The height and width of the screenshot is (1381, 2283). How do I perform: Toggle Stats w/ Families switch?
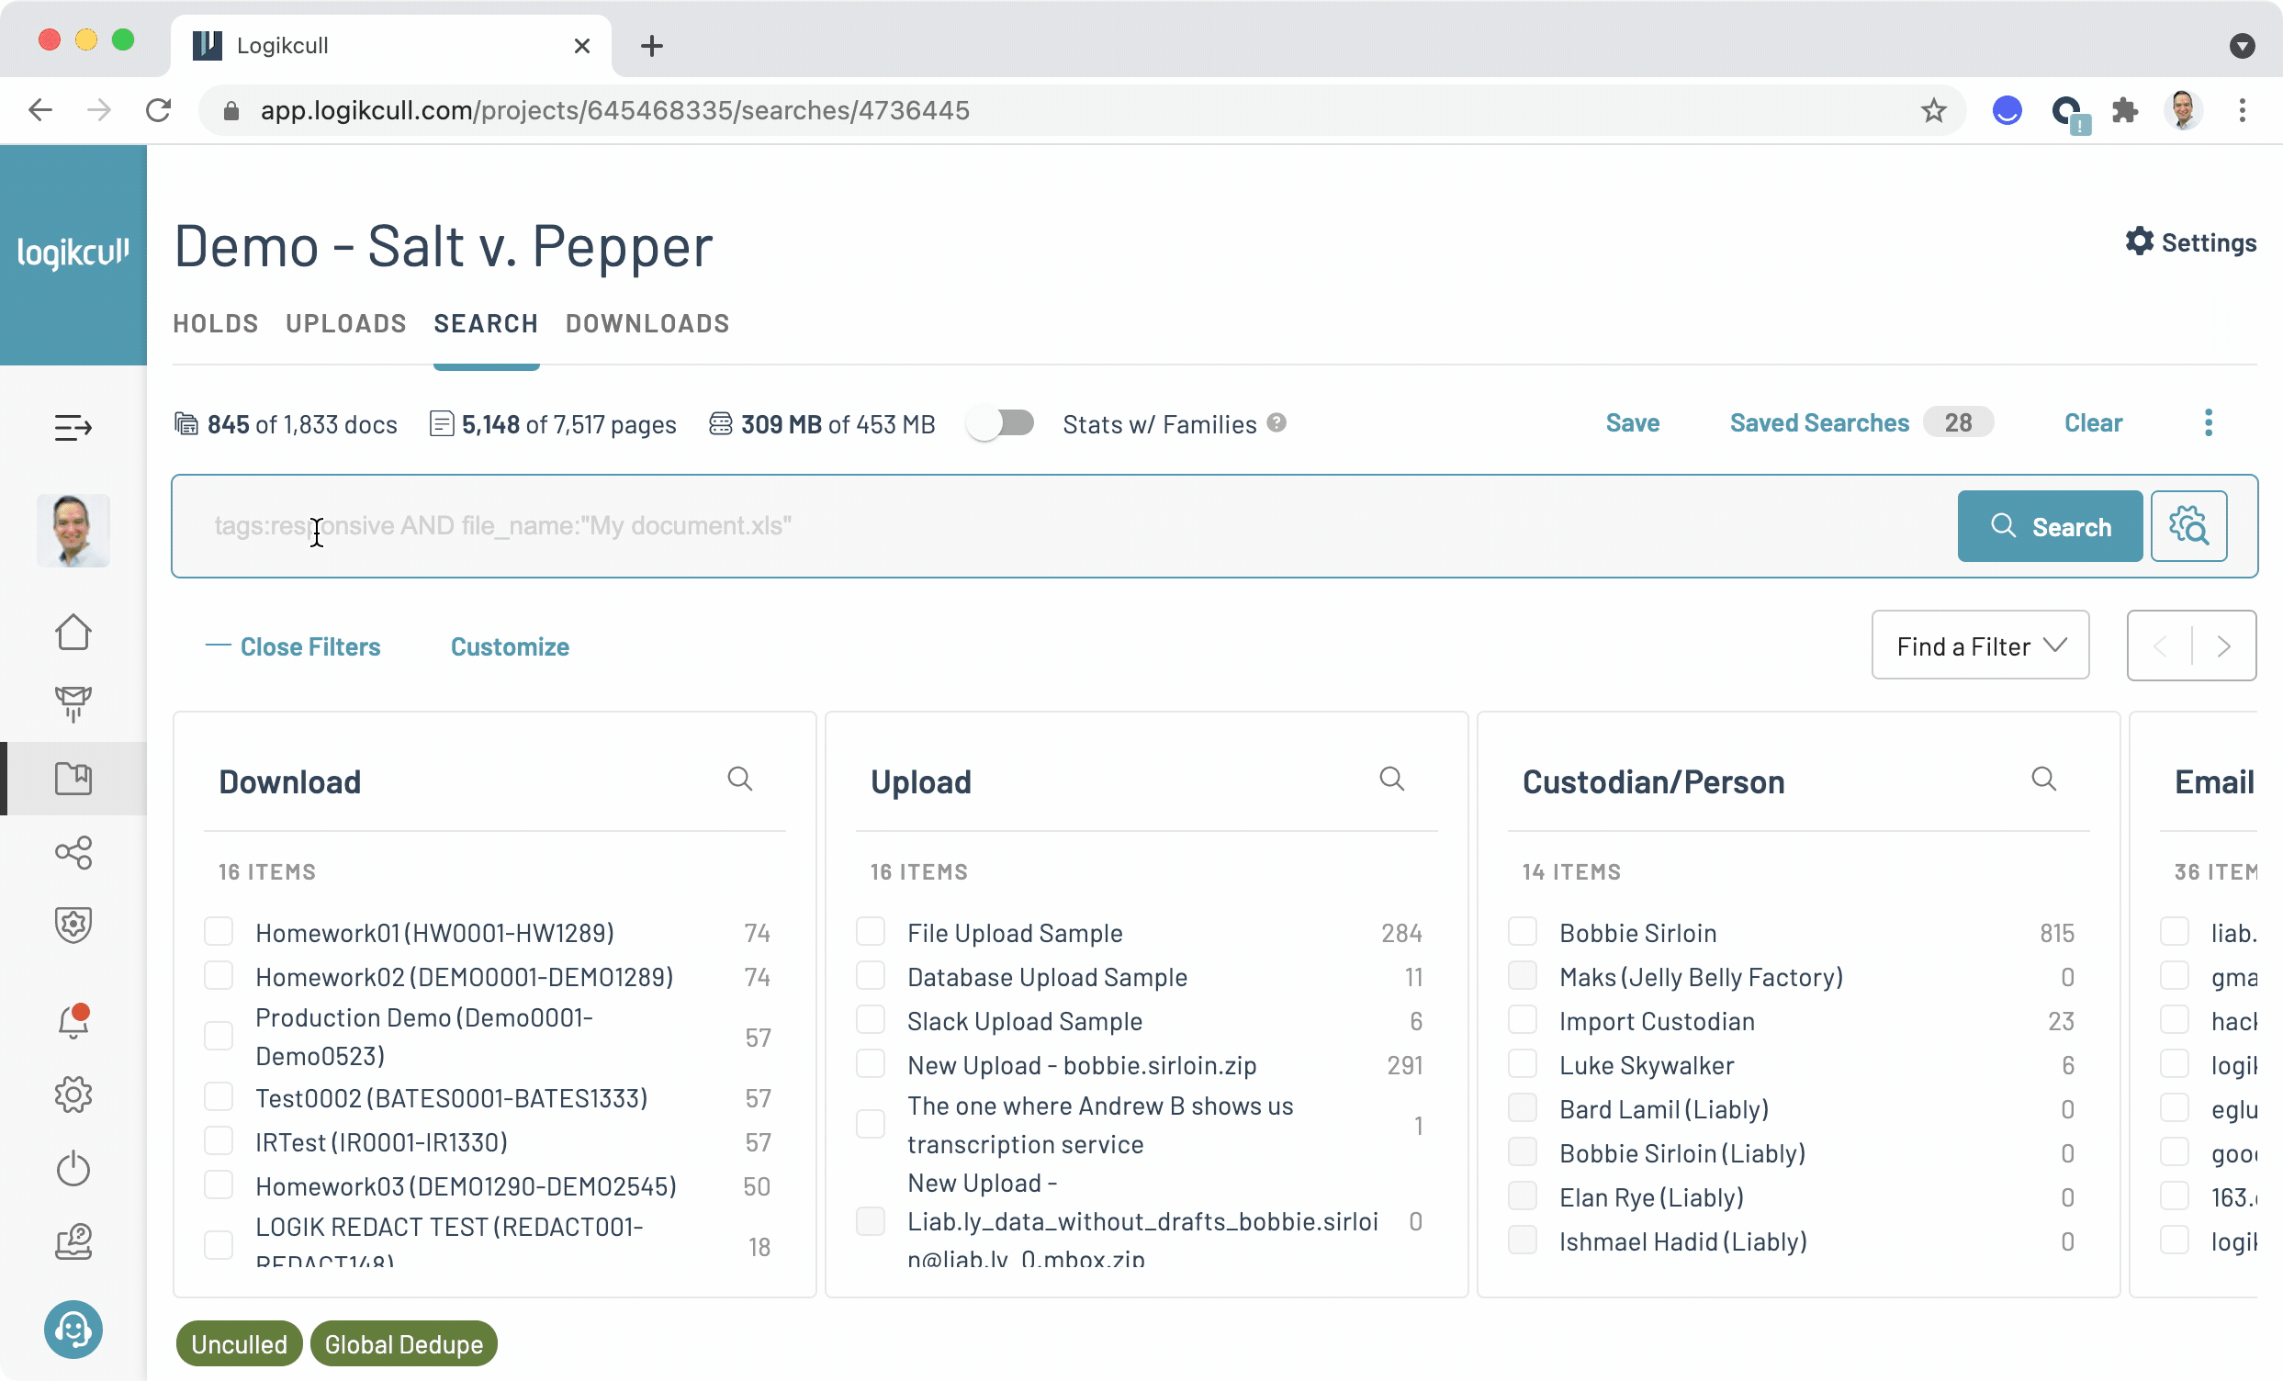(x=1001, y=423)
